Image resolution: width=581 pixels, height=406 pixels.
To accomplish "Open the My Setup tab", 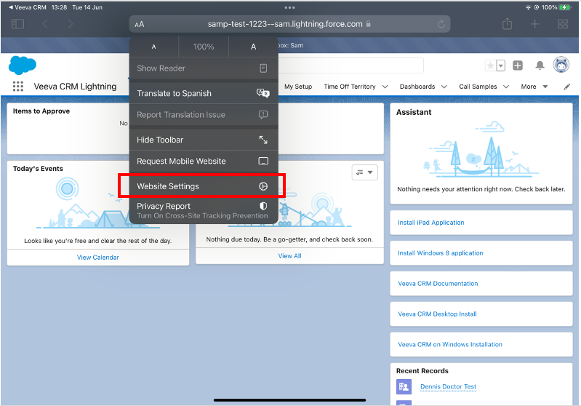I will [298, 87].
